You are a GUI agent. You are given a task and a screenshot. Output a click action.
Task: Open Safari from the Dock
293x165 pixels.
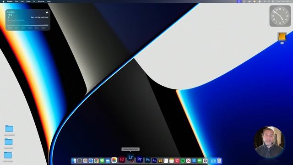pyautogui.click(x=91, y=161)
